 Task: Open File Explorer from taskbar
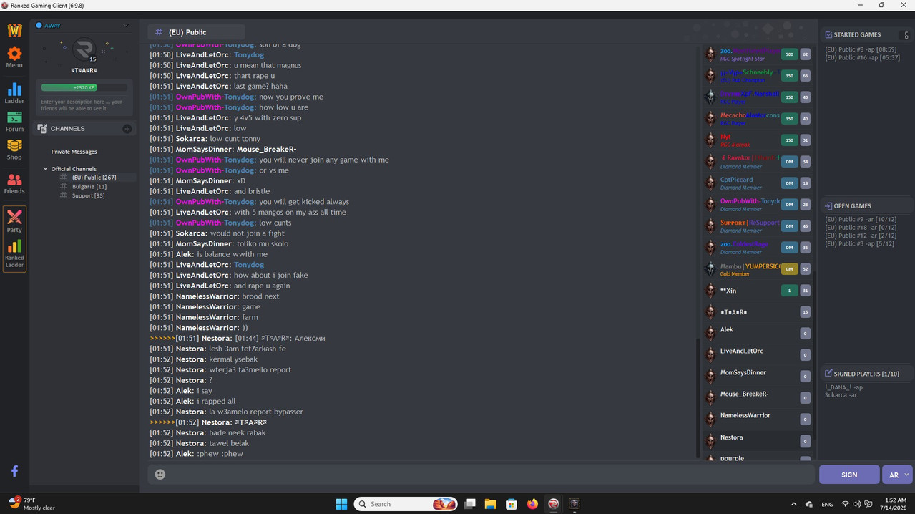click(490, 504)
